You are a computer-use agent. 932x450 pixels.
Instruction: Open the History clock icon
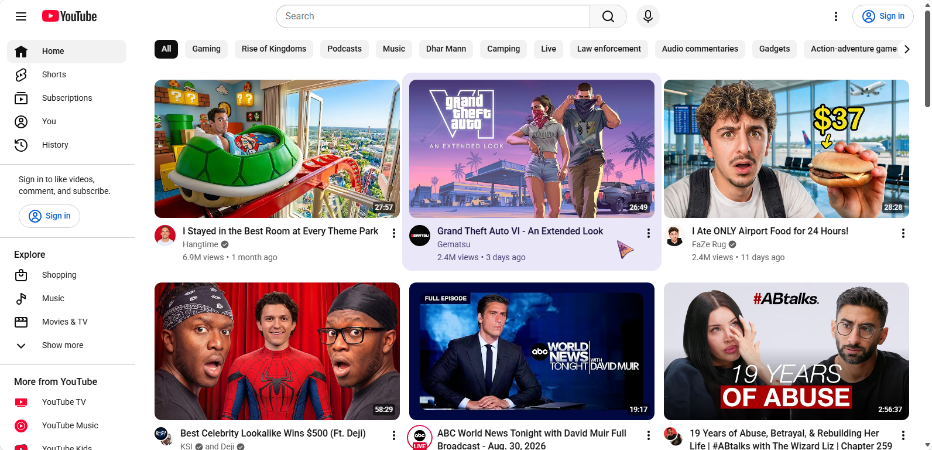[21, 145]
